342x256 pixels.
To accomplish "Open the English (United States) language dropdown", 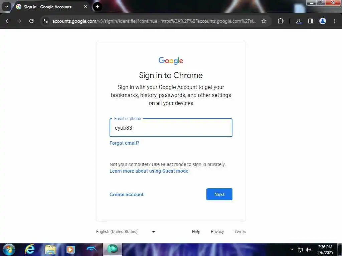I will coord(126,232).
